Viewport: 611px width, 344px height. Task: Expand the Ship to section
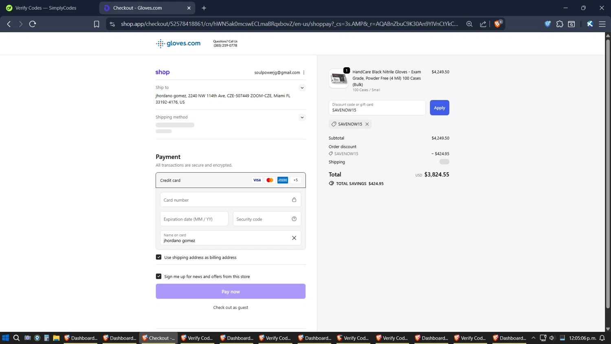[302, 88]
